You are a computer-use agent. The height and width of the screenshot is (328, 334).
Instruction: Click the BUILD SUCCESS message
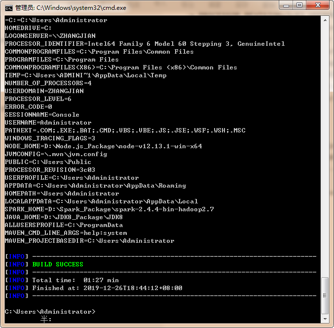(58, 264)
